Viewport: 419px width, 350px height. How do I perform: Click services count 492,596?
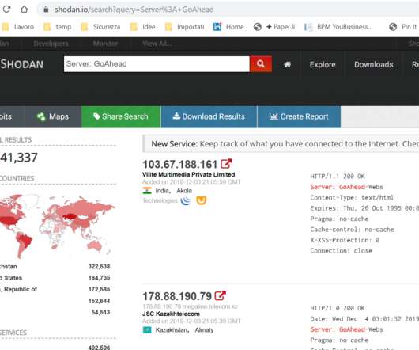pos(99,348)
